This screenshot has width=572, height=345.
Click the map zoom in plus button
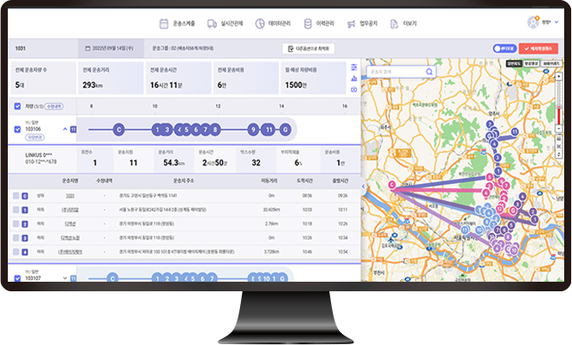558,76
